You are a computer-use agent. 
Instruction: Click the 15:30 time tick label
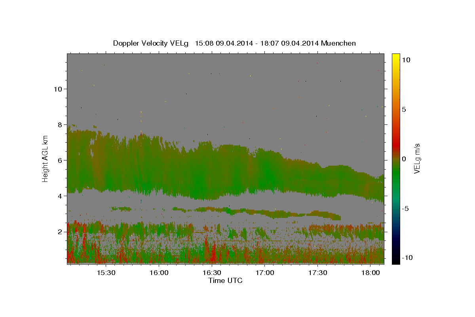point(106,273)
